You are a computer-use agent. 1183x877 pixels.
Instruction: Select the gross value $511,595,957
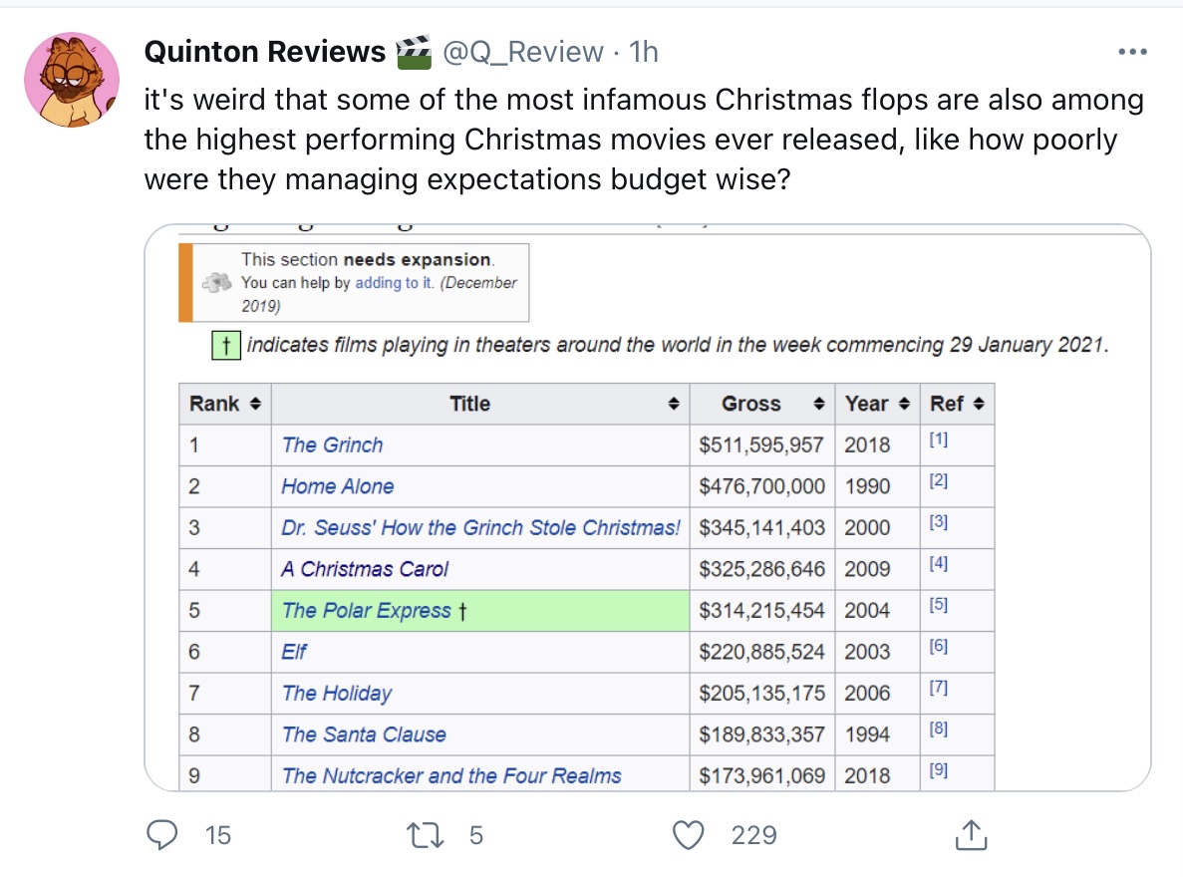pos(761,444)
